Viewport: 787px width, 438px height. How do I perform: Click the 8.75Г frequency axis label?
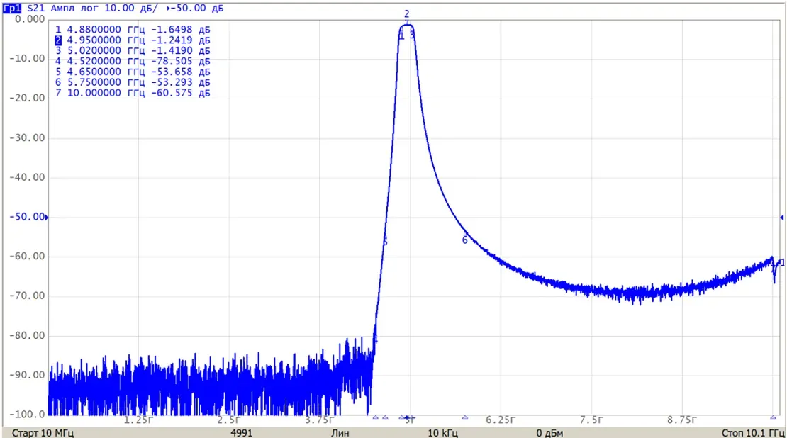pos(681,420)
